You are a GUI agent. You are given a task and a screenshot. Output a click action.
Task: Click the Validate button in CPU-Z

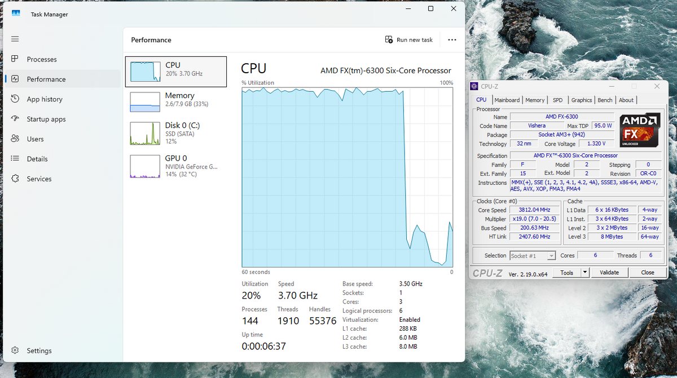tap(609, 272)
